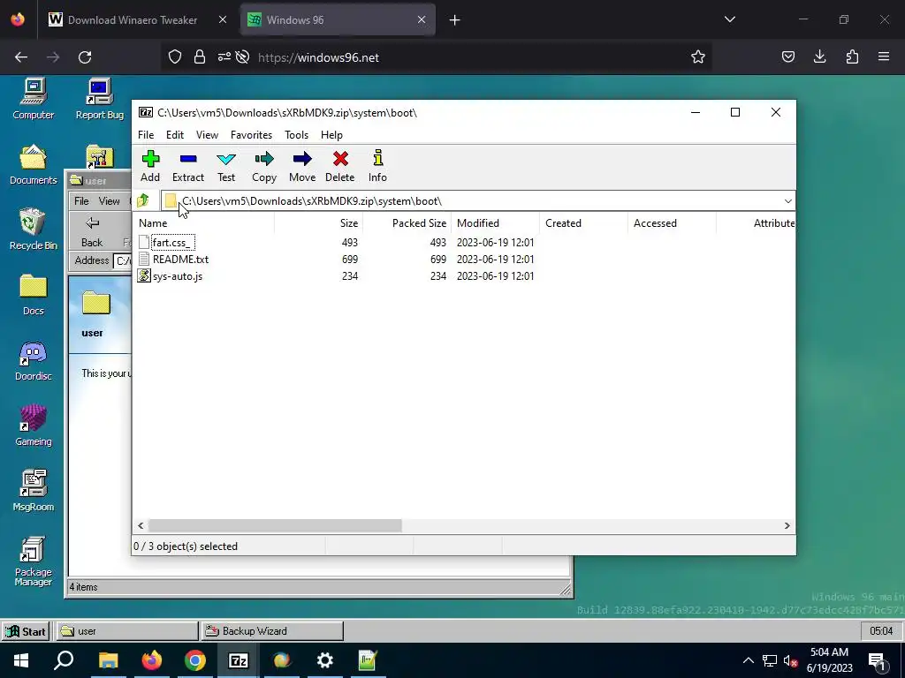Click the Add button in 7-Zip toolbar
The width and height of the screenshot is (905, 678).
(150, 166)
